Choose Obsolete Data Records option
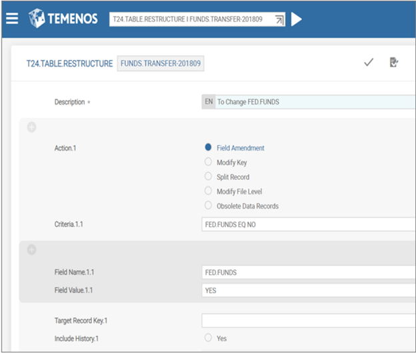 point(209,206)
